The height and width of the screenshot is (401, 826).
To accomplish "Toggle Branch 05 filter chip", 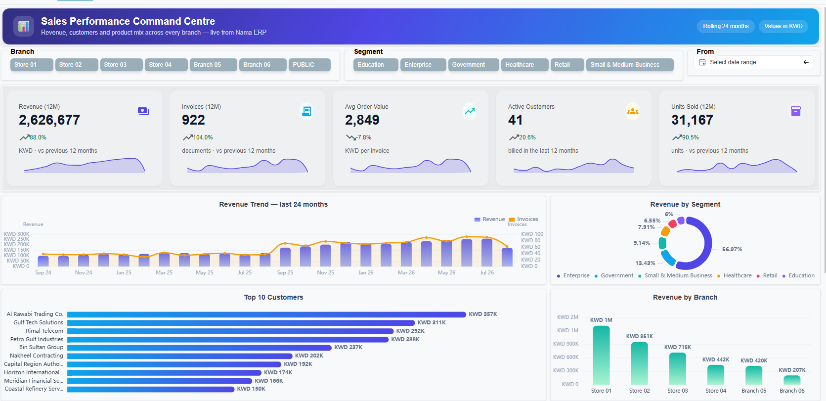I will click(214, 65).
